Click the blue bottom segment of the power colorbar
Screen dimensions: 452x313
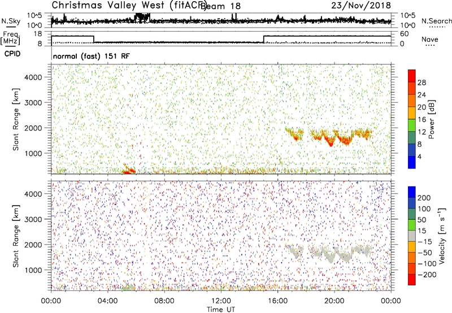(x=412, y=162)
